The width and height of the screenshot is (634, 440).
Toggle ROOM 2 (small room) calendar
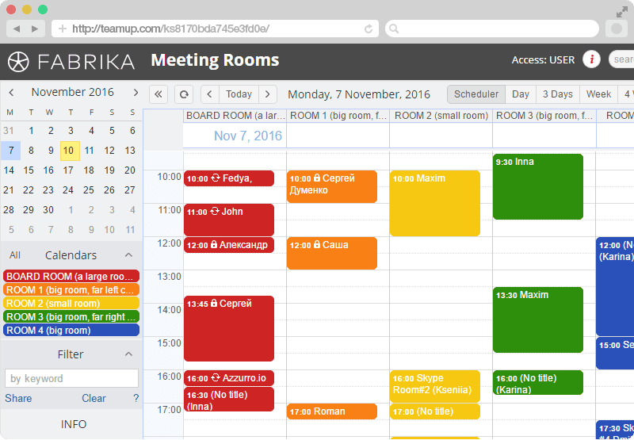(x=71, y=304)
